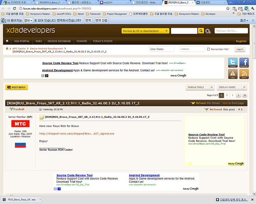Screen dimensions: 256x204
Task: Click next-page single arrow in pagination
Action: coord(238,95)
